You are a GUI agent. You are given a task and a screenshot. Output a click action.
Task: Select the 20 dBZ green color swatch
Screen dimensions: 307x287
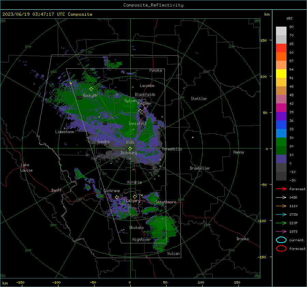click(281, 142)
